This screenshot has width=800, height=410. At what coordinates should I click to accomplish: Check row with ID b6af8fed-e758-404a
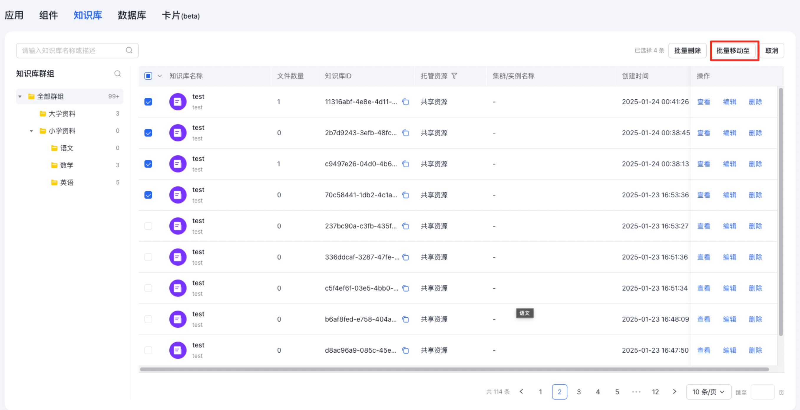[148, 319]
